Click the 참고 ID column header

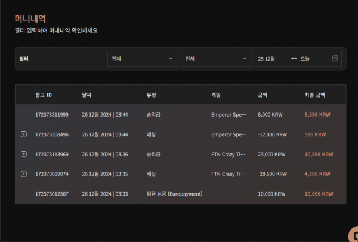44,95
